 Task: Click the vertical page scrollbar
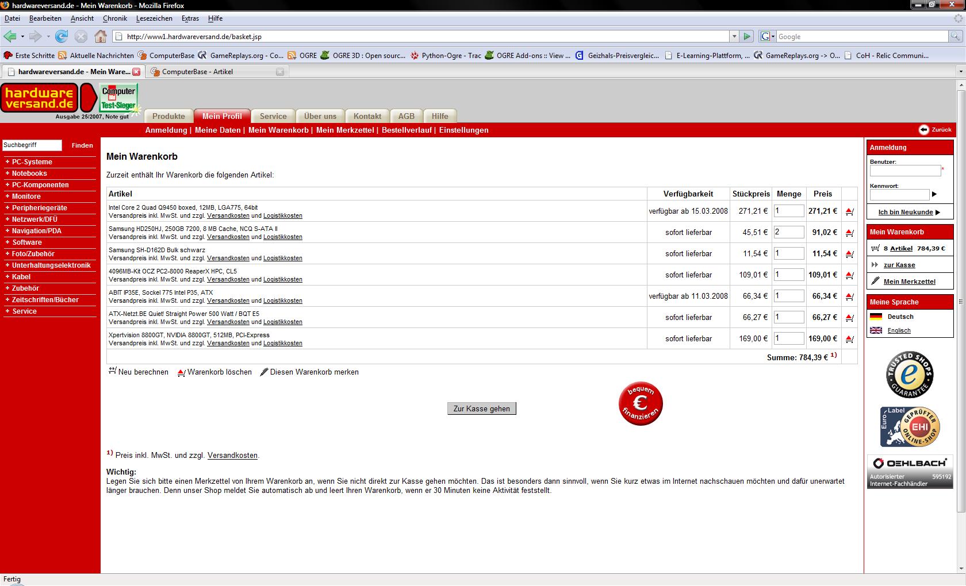[x=961, y=302]
